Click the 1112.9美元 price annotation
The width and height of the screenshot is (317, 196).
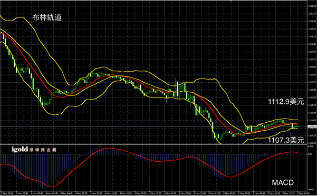[286, 102]
